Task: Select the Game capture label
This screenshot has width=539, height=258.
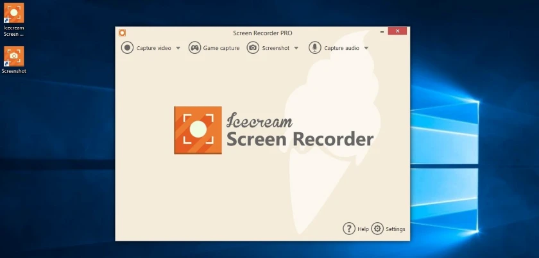Action: point(221,48)
